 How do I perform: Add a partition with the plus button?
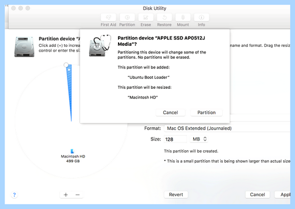click(66, 195)
